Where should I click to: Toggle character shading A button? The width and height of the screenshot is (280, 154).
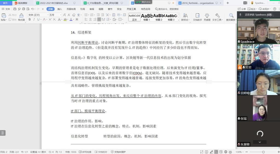click(x=77, y=19)
